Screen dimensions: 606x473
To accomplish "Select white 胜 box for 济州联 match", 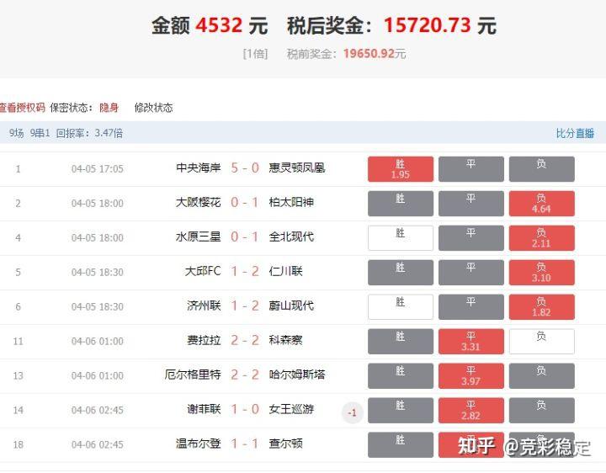I will coord(401,307).
